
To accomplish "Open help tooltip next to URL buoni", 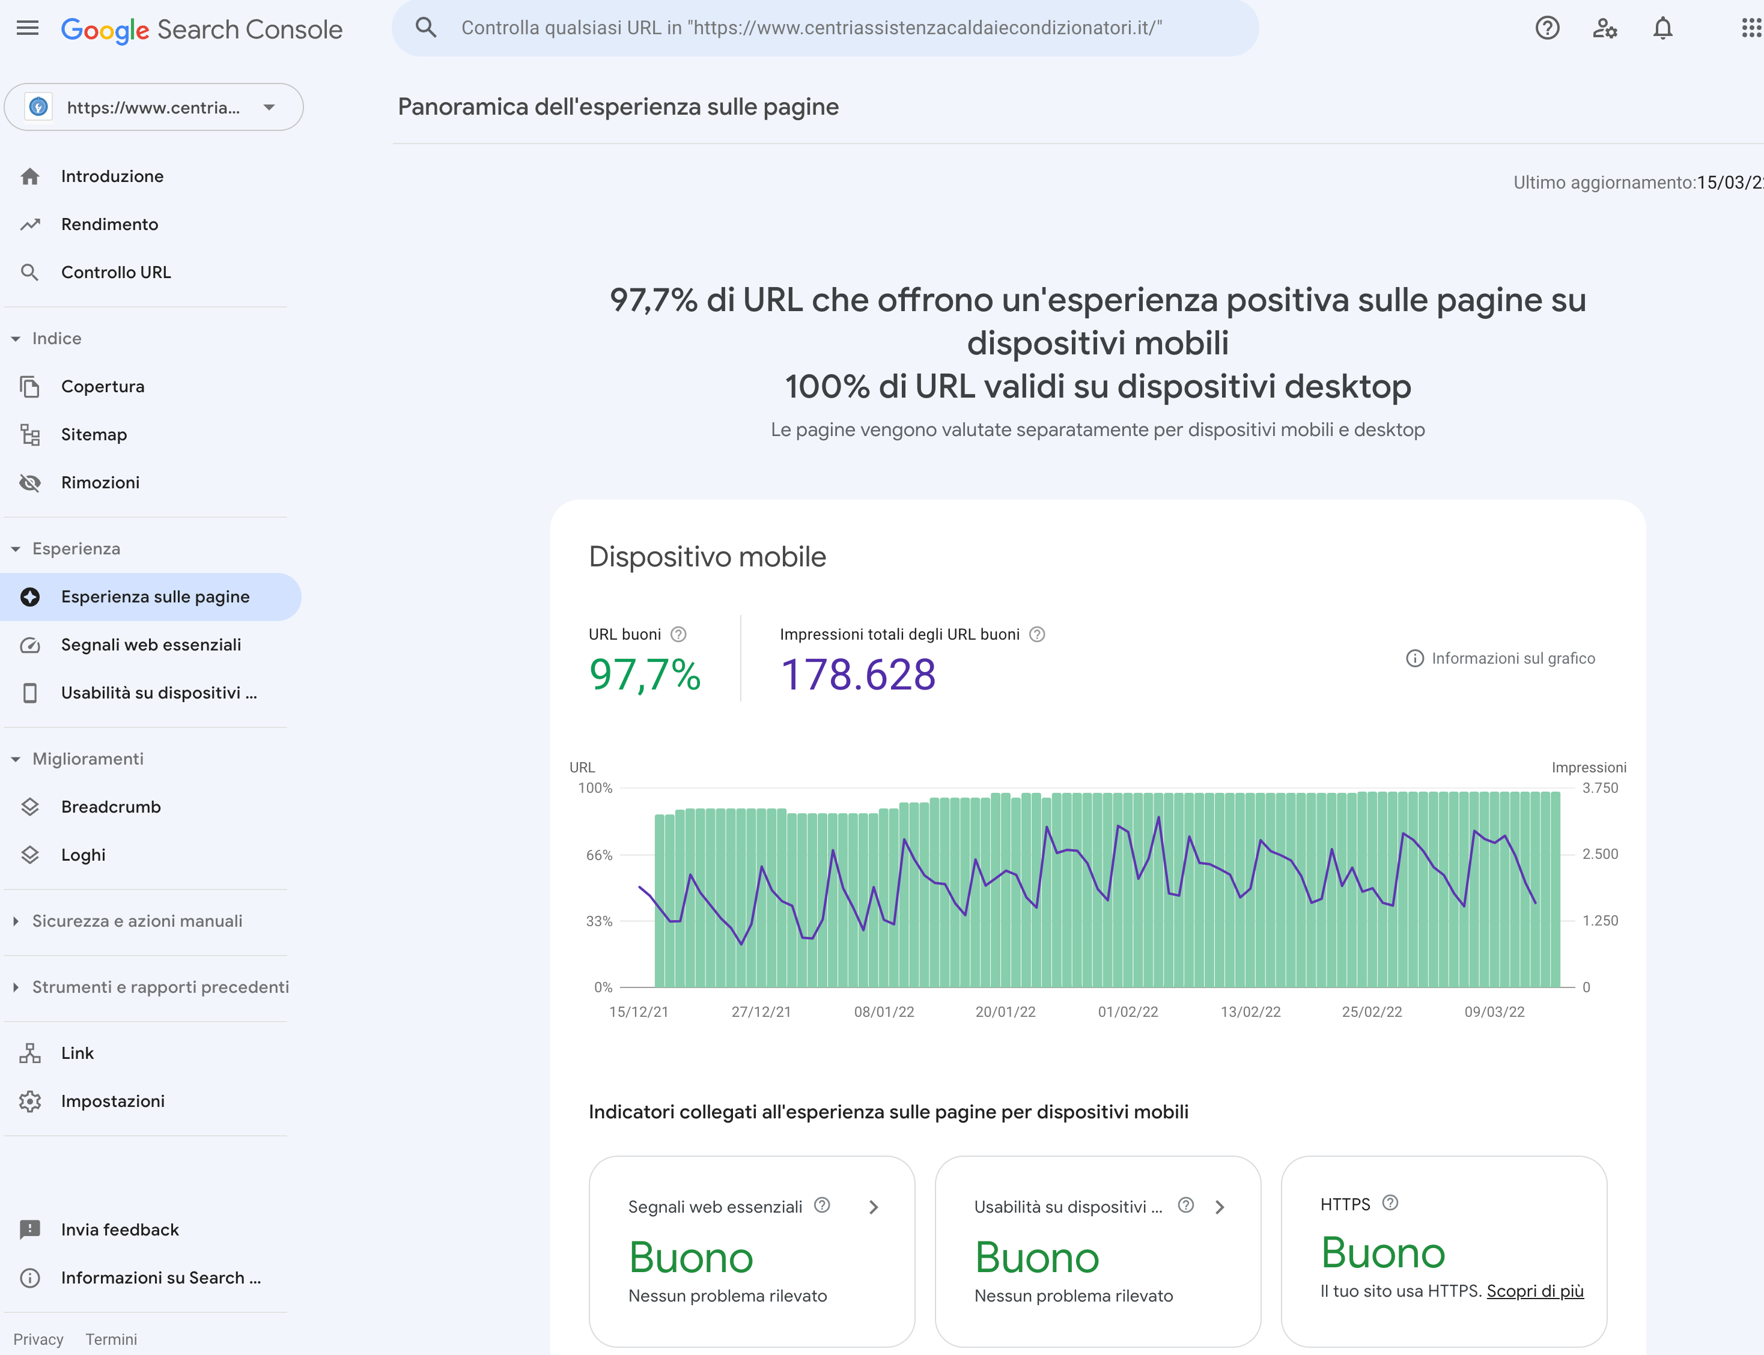I will point(678,635).
